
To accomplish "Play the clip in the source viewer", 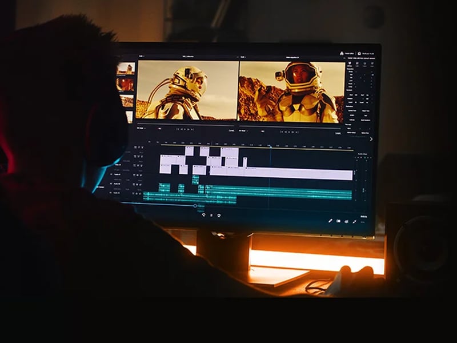I will 185,129.
